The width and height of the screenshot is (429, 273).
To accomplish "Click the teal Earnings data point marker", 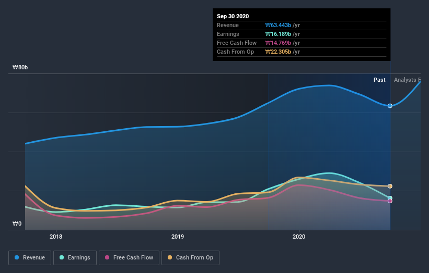I will click(390, 198).
